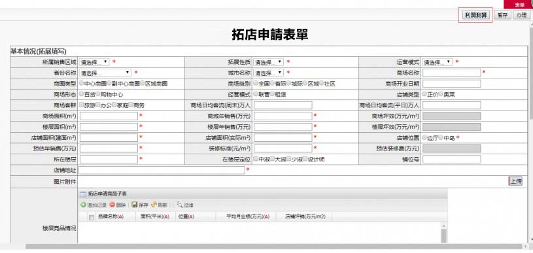Select 百货 for 商场形态
The width and height of the screenshot is (533, 253).
[81, 94]
